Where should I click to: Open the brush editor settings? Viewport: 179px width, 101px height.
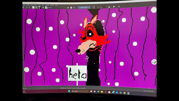point(43,8)
